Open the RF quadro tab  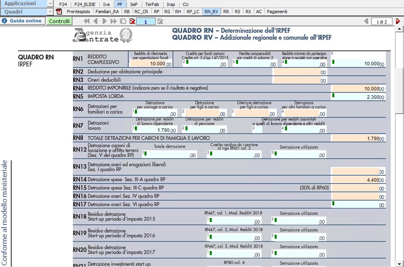156,12
